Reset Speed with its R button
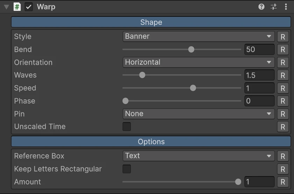This screenshot has height=194, width=294. pos(283,88)
